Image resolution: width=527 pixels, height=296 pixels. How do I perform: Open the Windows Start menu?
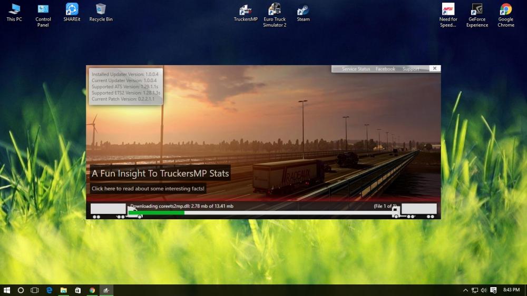[7, 290]
